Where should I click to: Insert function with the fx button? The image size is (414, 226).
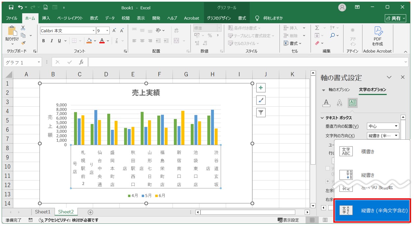tap(81, 62)
